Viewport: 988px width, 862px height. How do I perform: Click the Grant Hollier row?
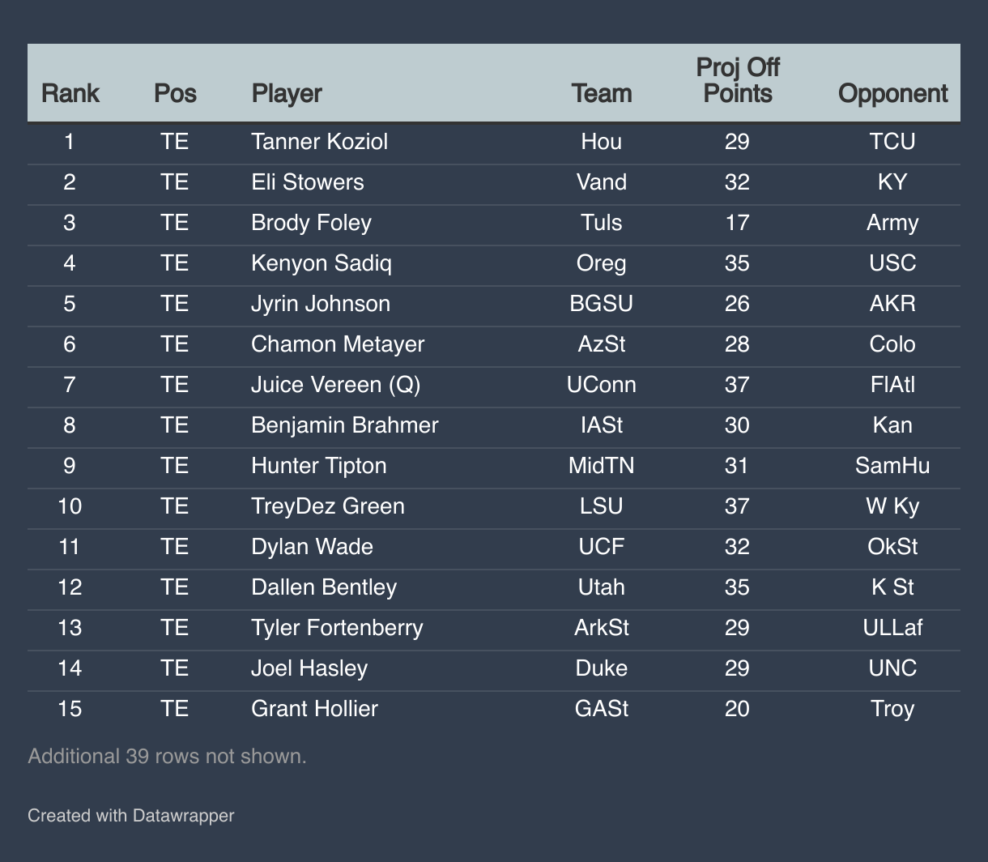(x=494, y=709)
